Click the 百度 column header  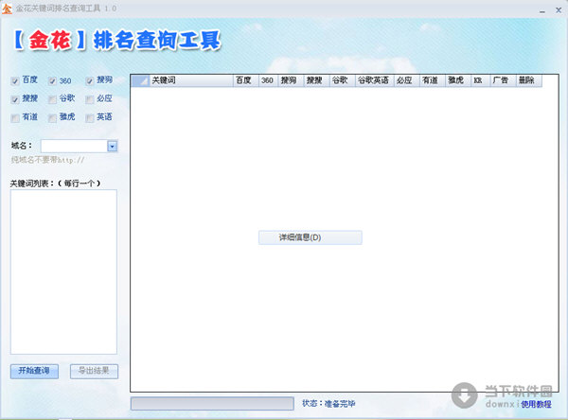(x=246, y=80)
